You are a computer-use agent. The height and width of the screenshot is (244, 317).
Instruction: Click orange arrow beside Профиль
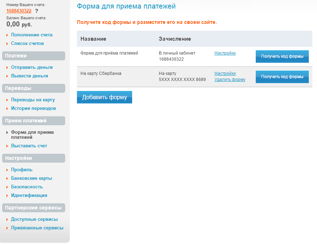(x=7, y=170)
